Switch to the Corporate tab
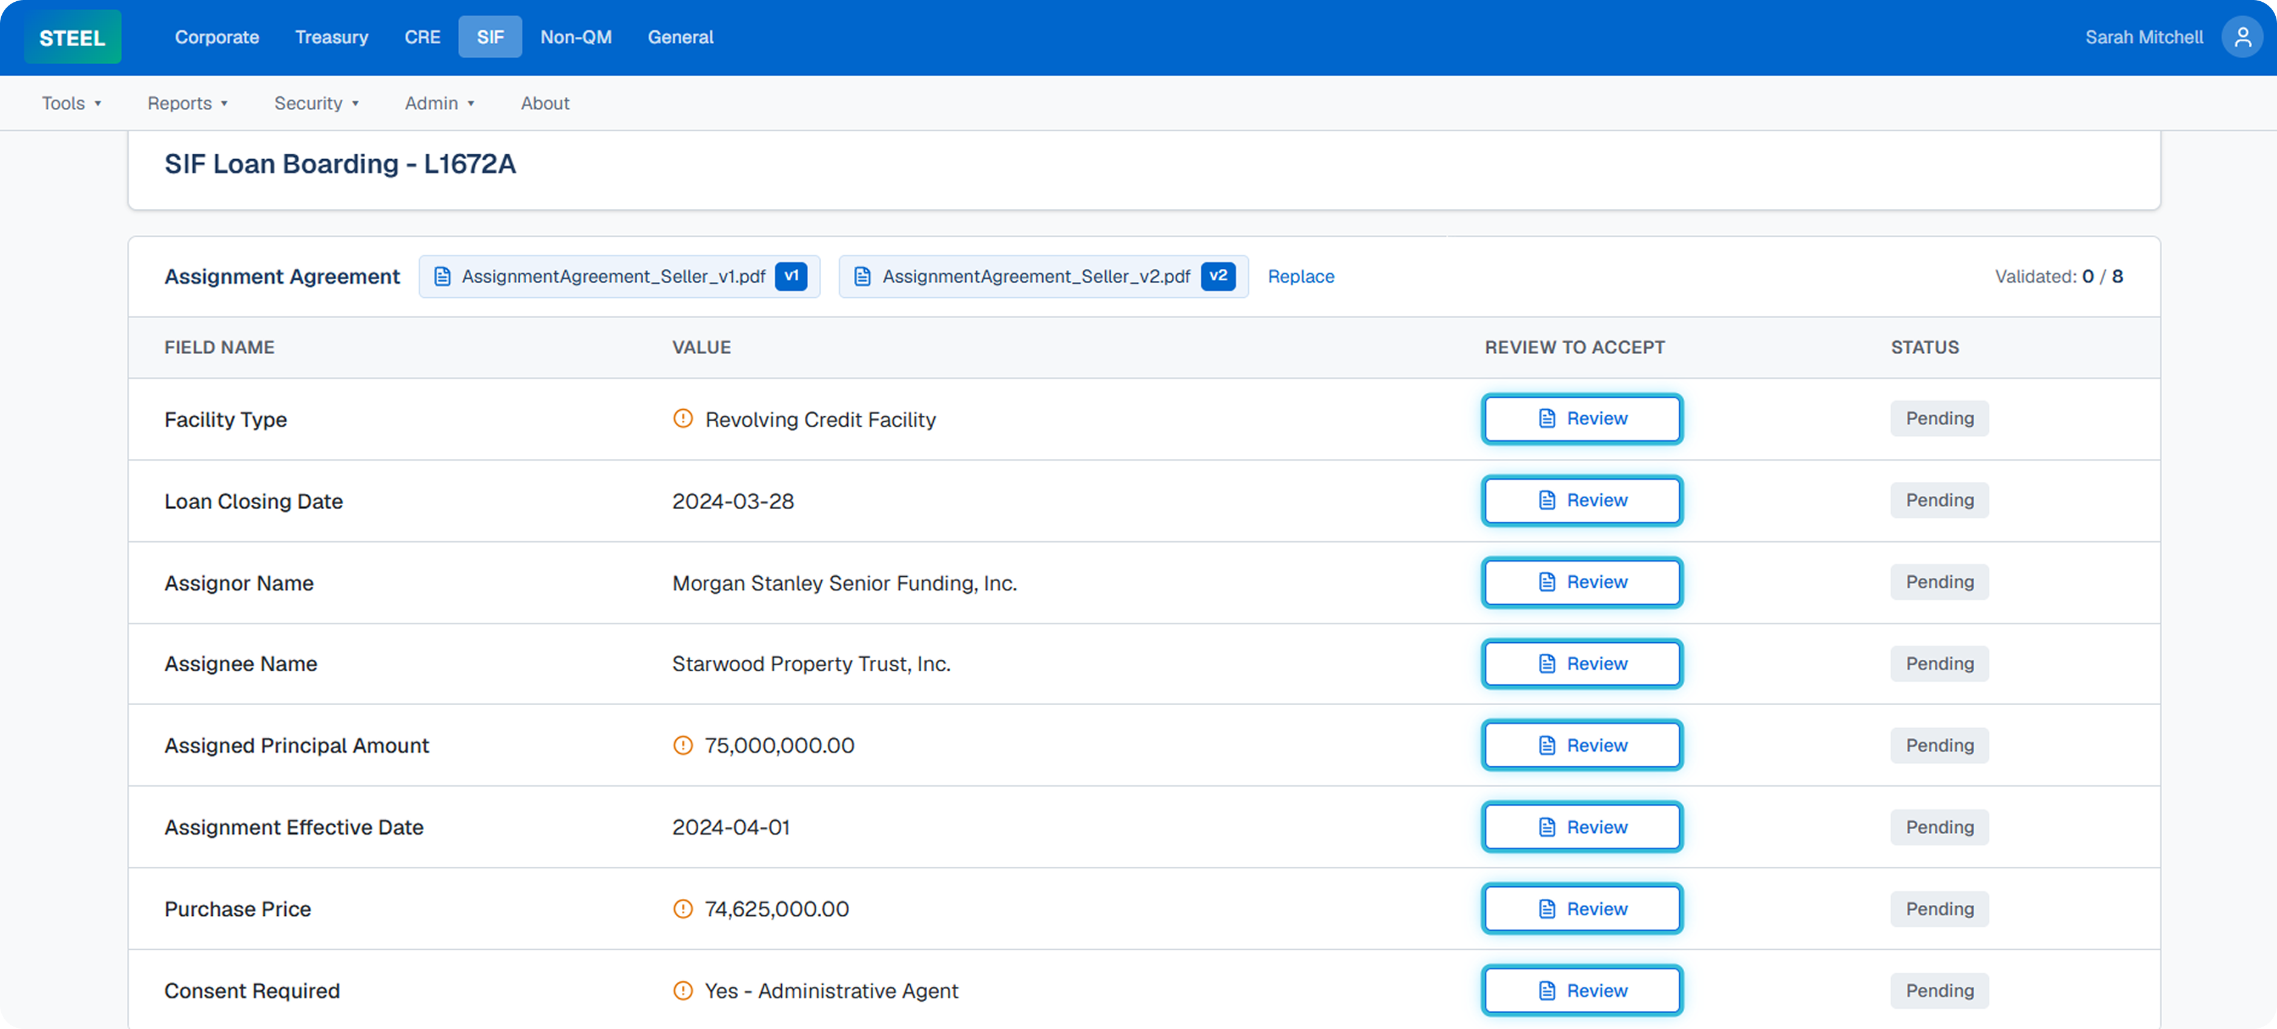Viewport: 2277px width, 1029px height. coord(217,37)
